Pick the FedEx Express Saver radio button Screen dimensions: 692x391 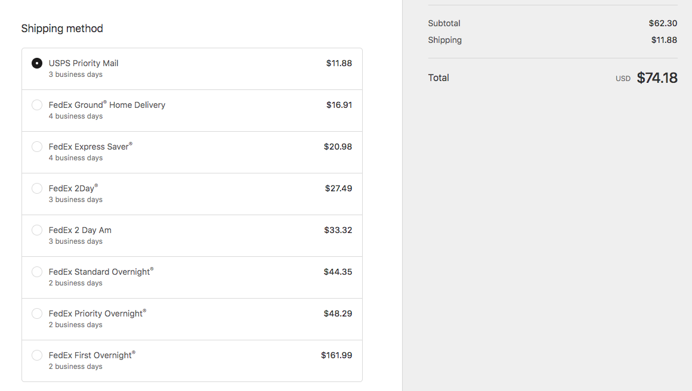click(37, 147)
